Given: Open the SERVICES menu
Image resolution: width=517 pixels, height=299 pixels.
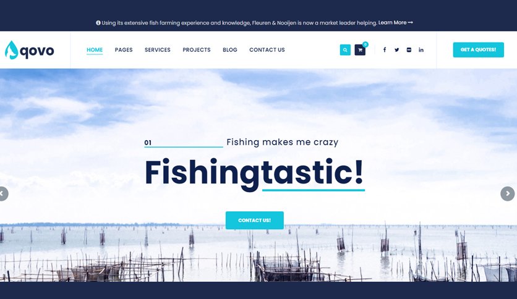Looking at the screenshot, I should pos(158,49).
